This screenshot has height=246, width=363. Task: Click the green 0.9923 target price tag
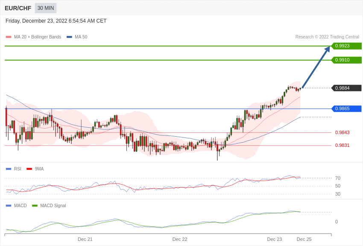click(346, 46)
